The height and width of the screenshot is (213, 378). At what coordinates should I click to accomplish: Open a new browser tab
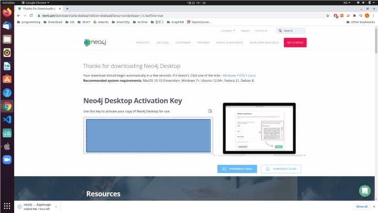(x=67, y=8)
